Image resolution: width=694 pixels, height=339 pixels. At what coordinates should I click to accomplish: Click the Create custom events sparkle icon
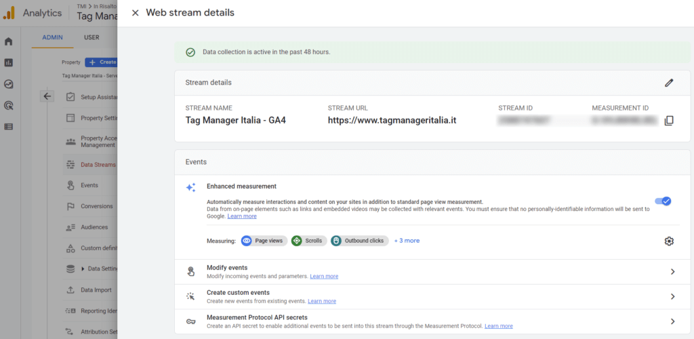point(190,296)
